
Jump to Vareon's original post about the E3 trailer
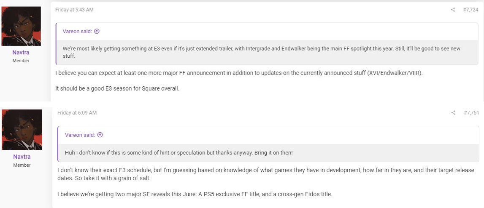pyautogui.click(x=97, y=31)
